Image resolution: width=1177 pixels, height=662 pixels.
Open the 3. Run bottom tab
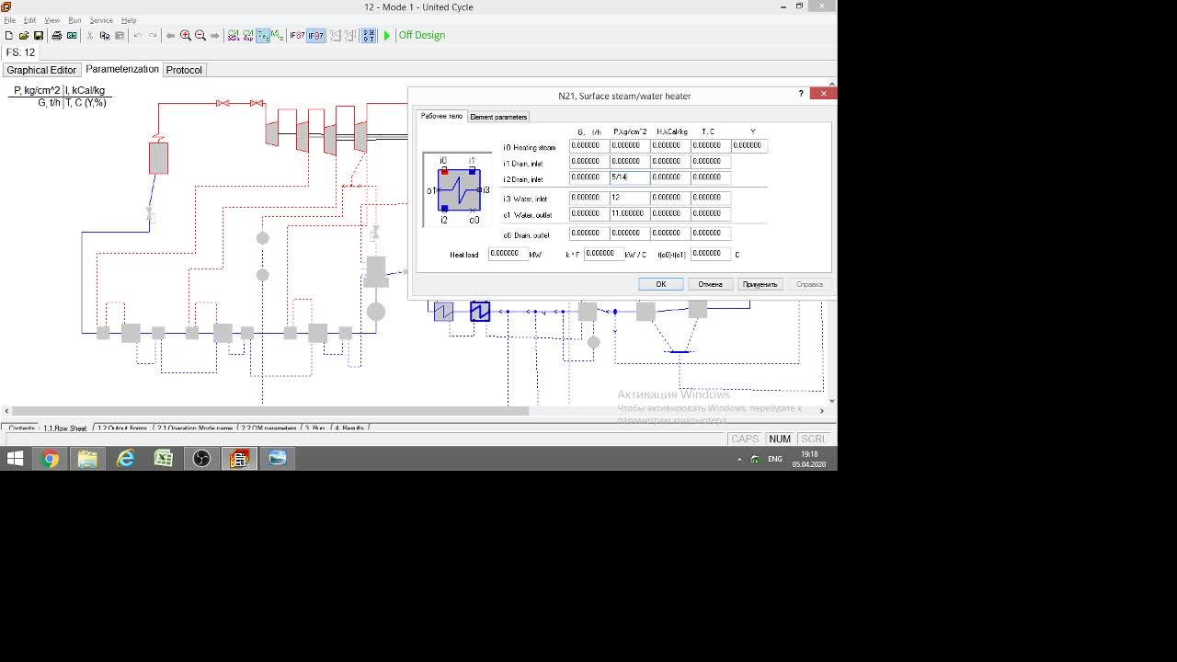[x=315, y=428]
